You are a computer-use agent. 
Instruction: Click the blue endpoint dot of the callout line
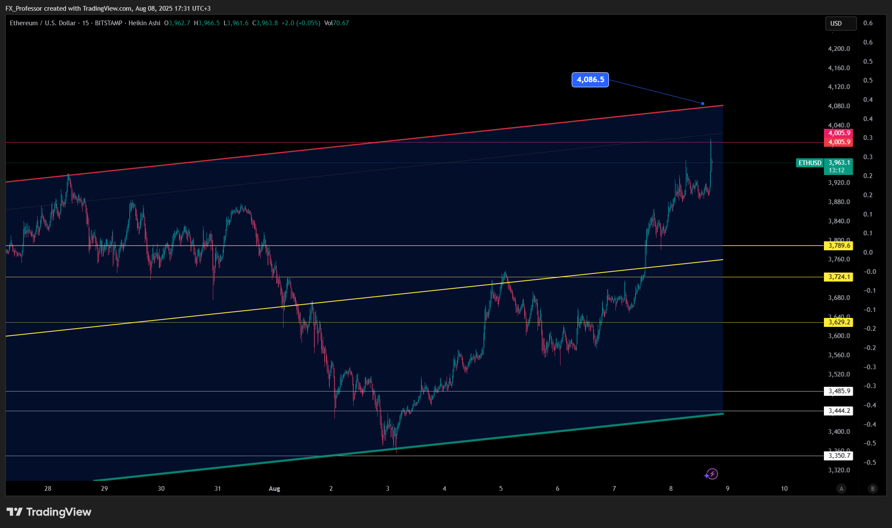tap(703, 104)
